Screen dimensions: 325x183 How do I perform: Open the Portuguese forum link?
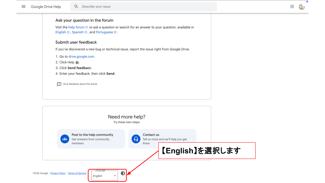(x=105, y=32)
